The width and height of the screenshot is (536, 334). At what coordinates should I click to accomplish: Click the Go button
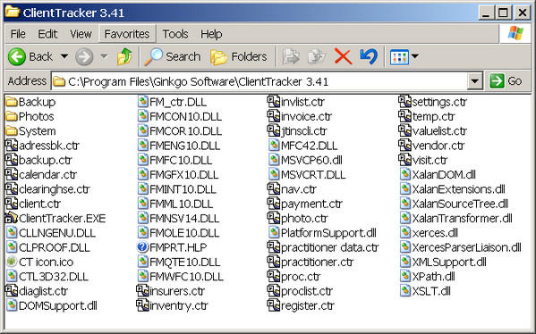[x=506, y=81]
